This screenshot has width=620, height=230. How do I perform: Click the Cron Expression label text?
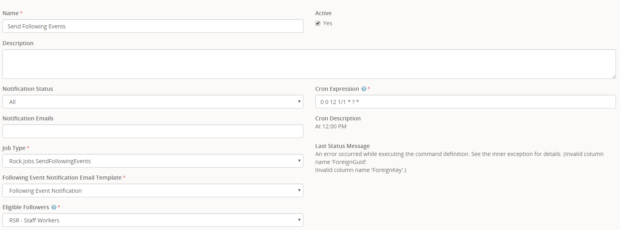(337, 89)
